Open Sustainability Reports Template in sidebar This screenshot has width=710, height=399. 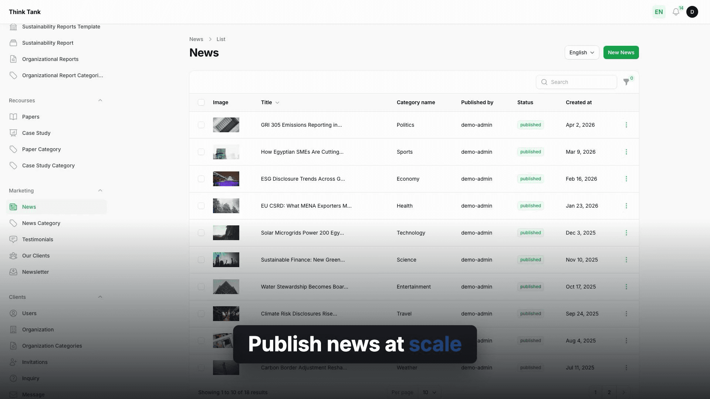(56, 27)
